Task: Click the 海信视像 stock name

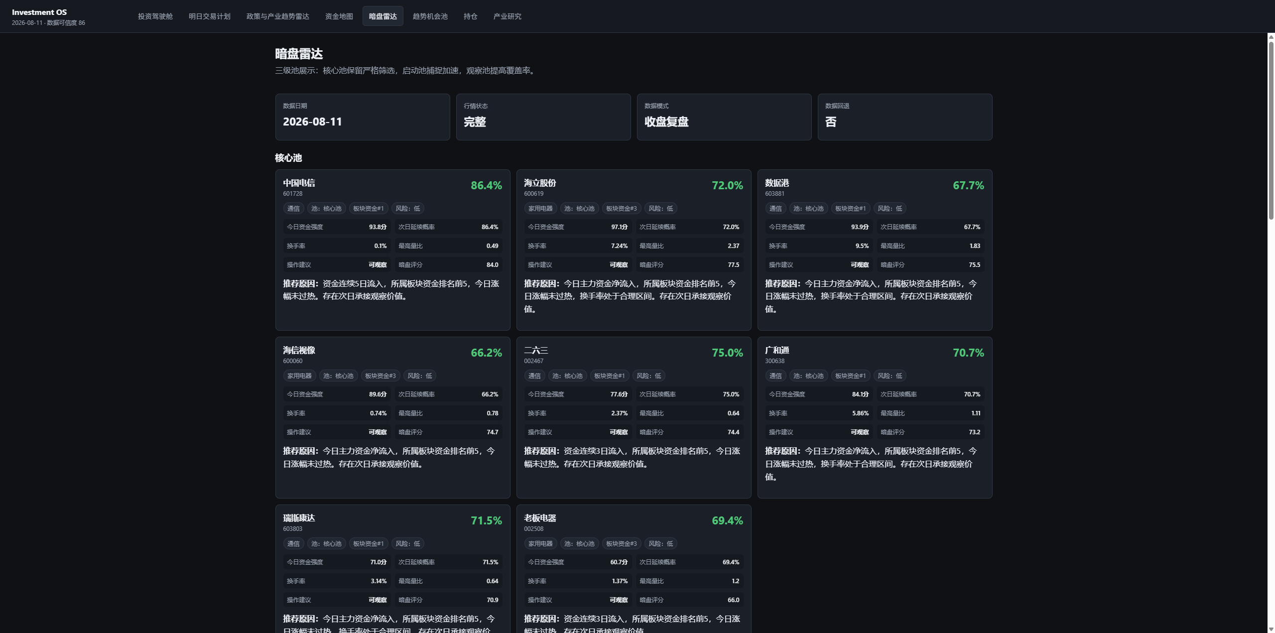Action: coord(299,351)
